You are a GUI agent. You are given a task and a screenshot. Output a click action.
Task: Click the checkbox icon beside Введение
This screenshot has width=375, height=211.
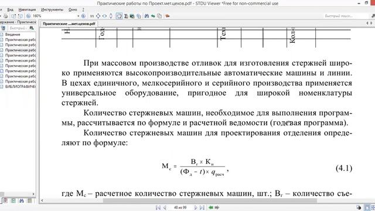point(2,35)
